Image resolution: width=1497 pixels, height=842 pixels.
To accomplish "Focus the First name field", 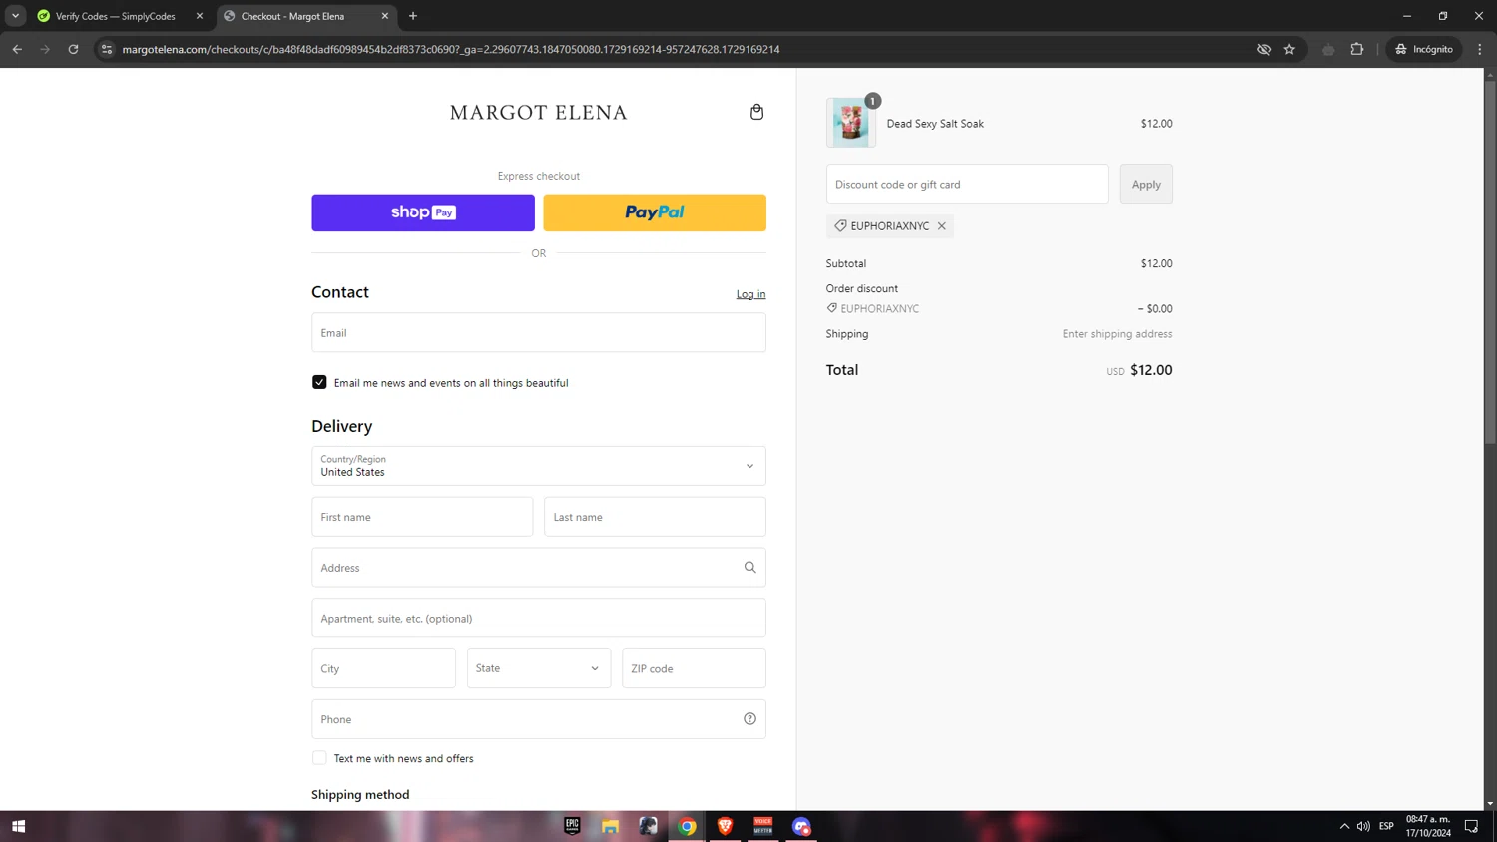I will tap(422, 517).
